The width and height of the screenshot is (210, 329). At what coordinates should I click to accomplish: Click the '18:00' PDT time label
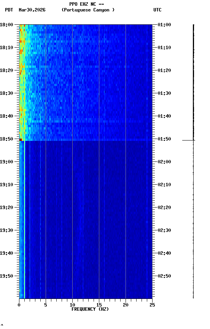tap(6, 25)
